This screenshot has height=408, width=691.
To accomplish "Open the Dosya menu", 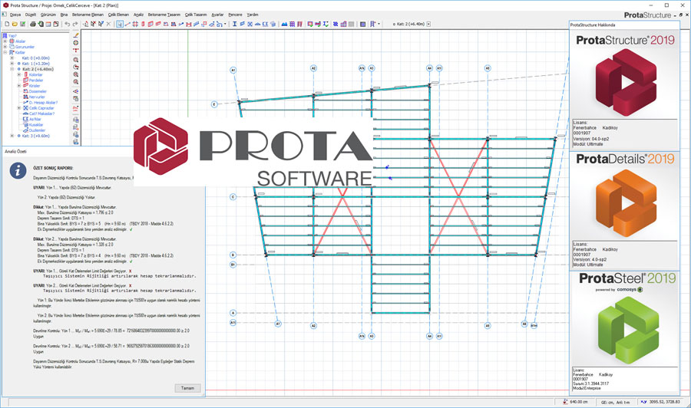I will point(15,15).
